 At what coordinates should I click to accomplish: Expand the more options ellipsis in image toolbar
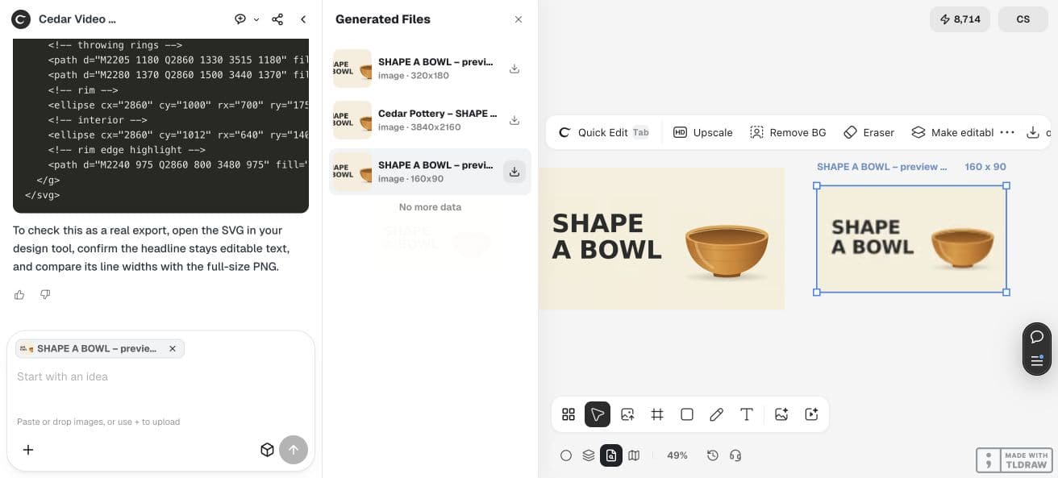pos(1007,132)
